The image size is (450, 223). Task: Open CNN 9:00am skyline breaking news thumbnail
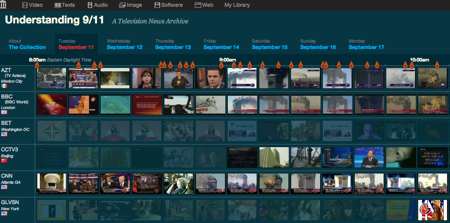(x=242, y=184)
